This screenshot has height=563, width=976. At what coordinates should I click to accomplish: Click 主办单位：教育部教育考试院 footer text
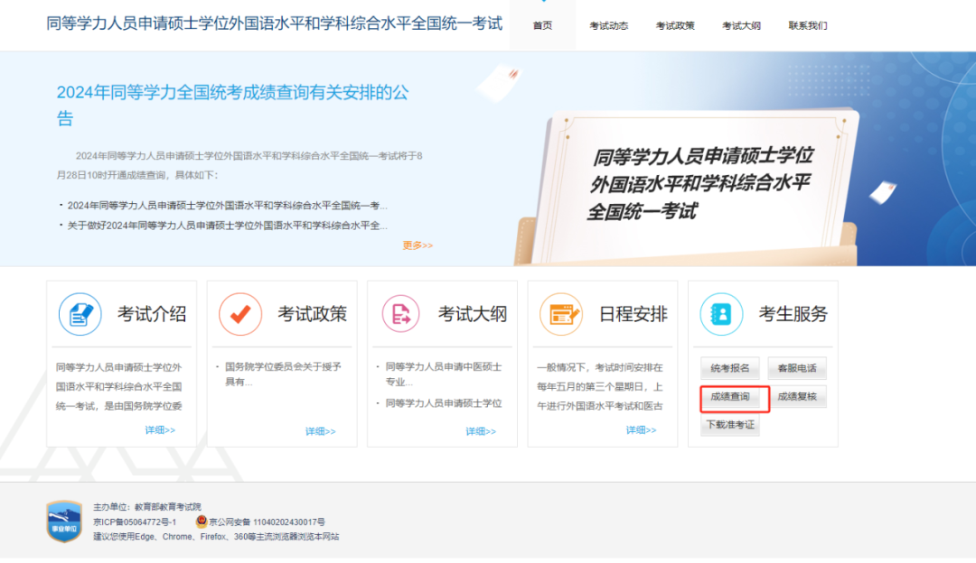click(x=147, y=507)
